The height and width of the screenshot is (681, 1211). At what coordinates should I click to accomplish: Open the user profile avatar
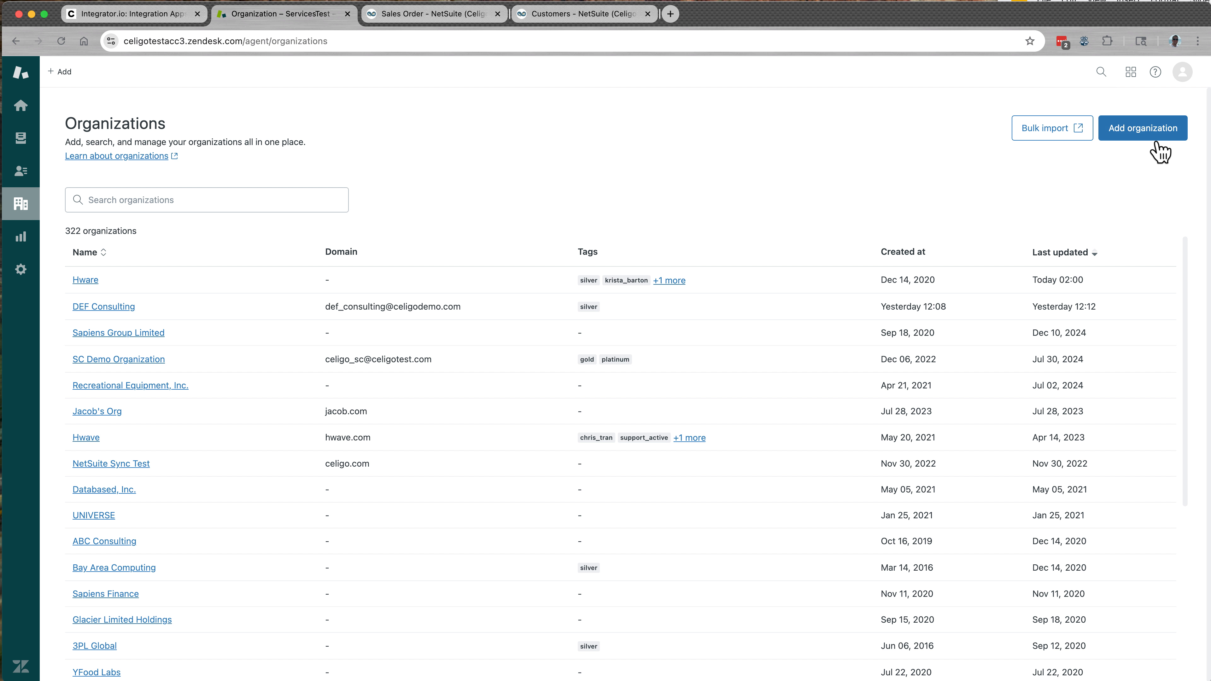tap(1183, 72)
